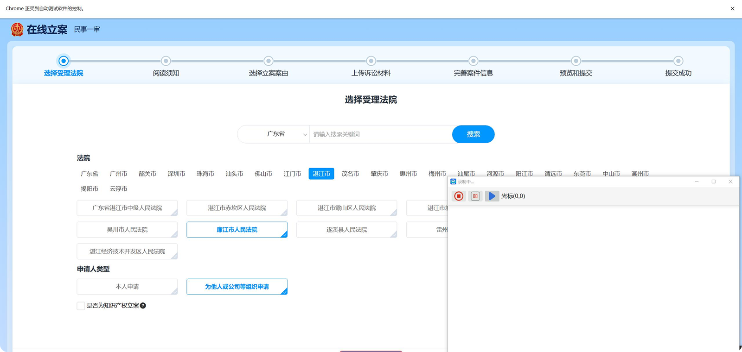Click the 在线立案 site title
The width and height of the screenshot is (742, 352).
47,30
